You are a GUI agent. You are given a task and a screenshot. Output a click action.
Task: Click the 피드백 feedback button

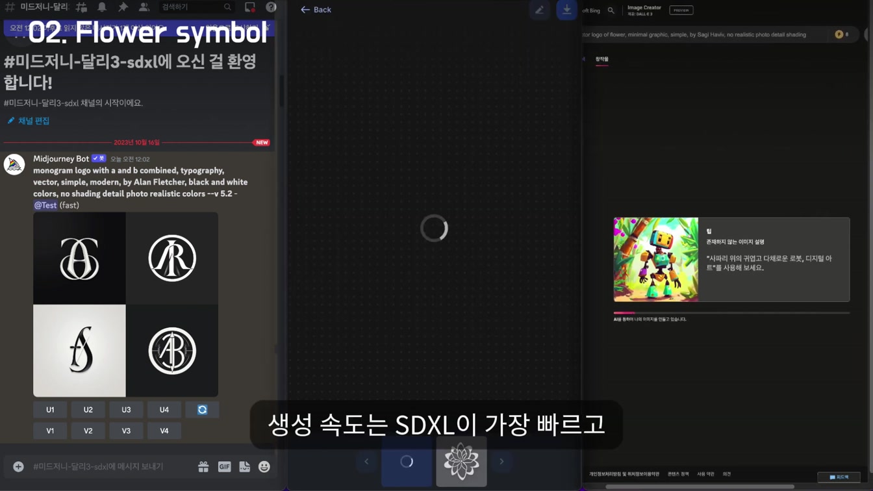click(839, 477)
